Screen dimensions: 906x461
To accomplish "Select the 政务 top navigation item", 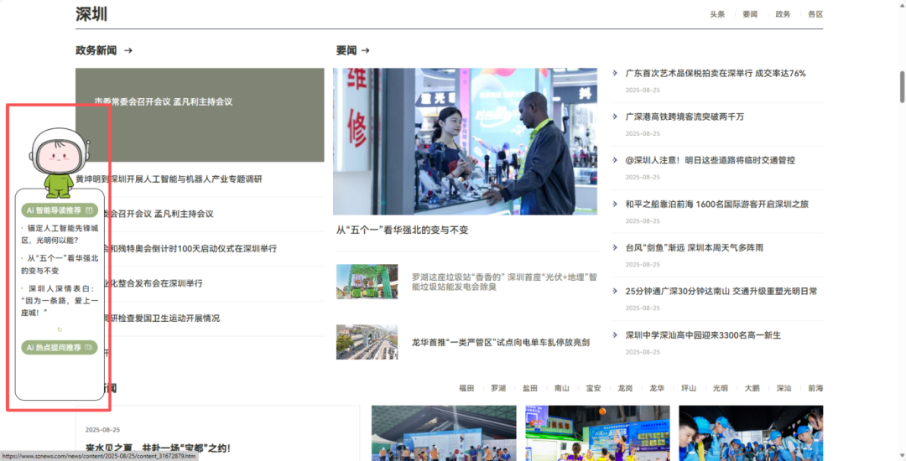I will [x=783, y=14].
